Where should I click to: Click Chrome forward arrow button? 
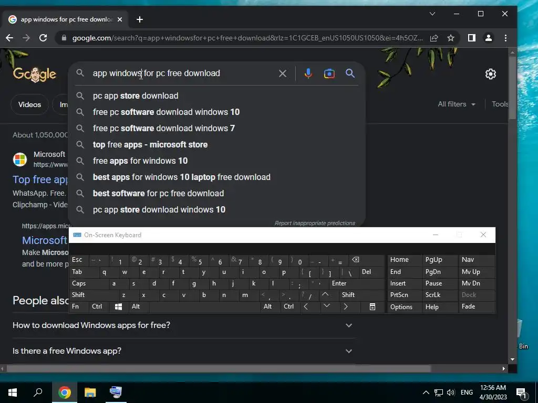coord(26,38)
